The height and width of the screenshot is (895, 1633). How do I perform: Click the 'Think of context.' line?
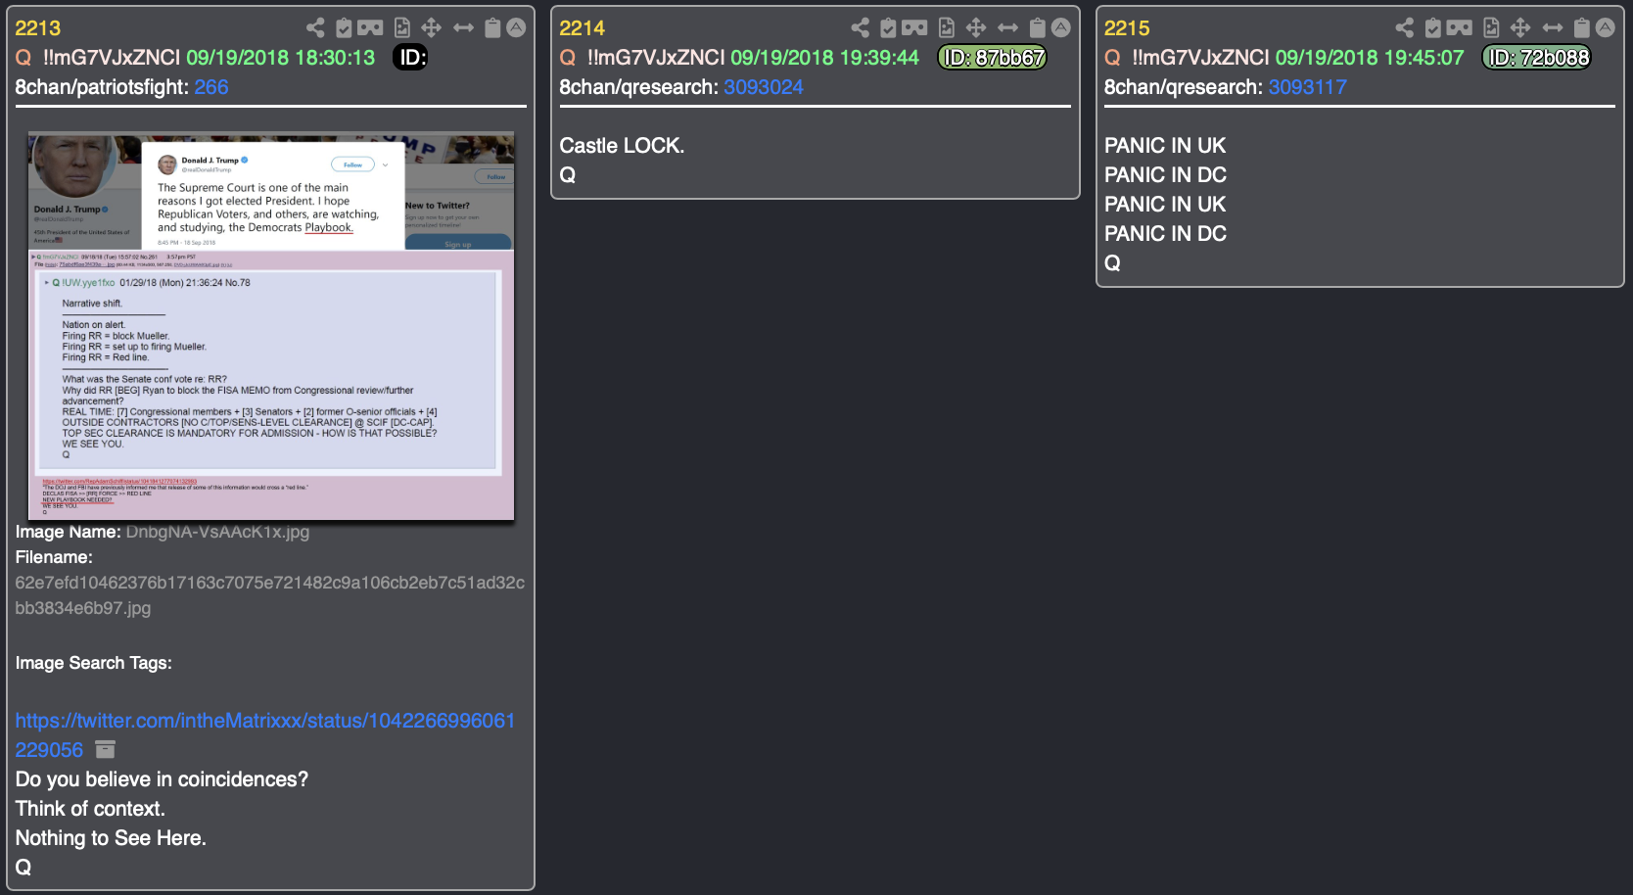(x=90, y=809)
